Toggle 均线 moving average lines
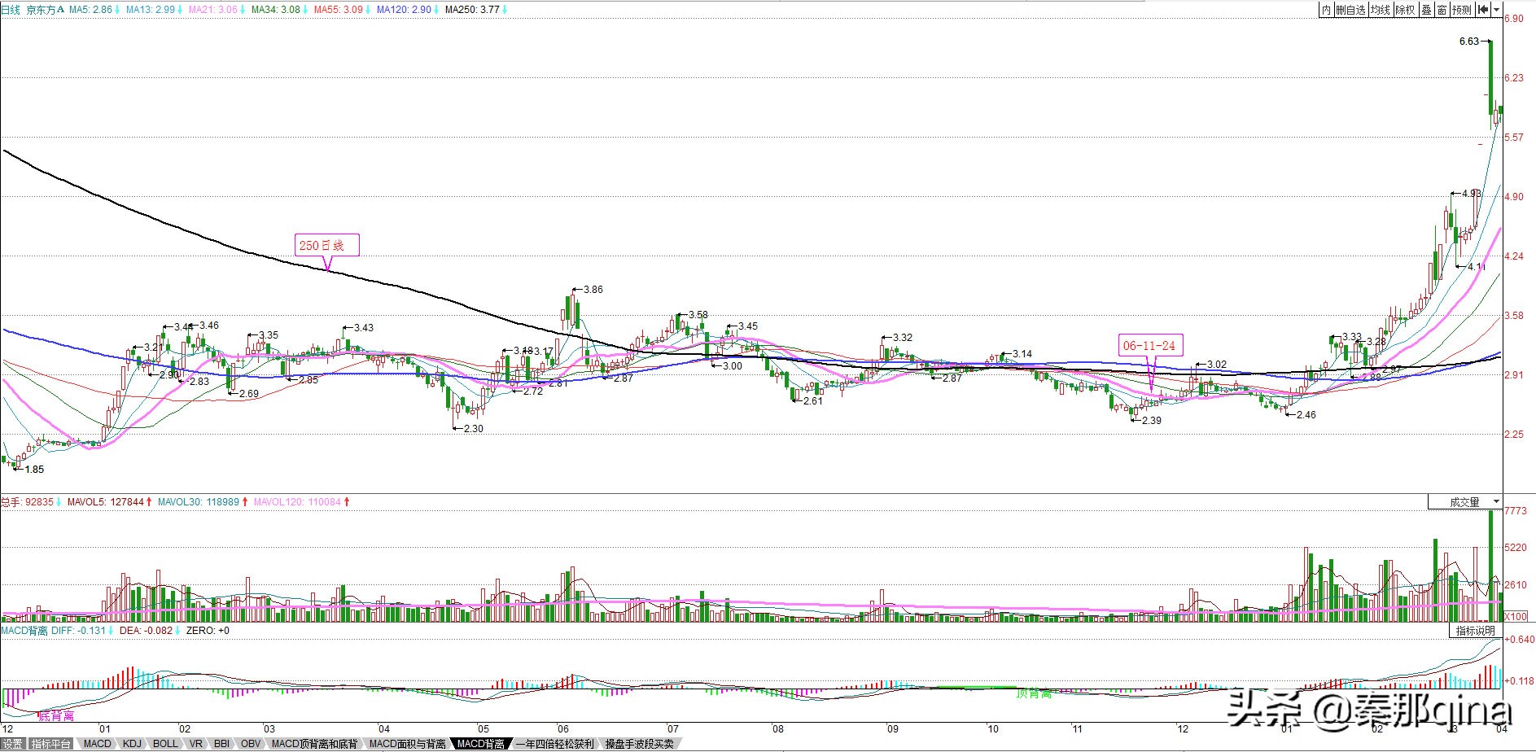Image resolution: width=1536 pixels, height=752 pixels. pos(1380,10)
